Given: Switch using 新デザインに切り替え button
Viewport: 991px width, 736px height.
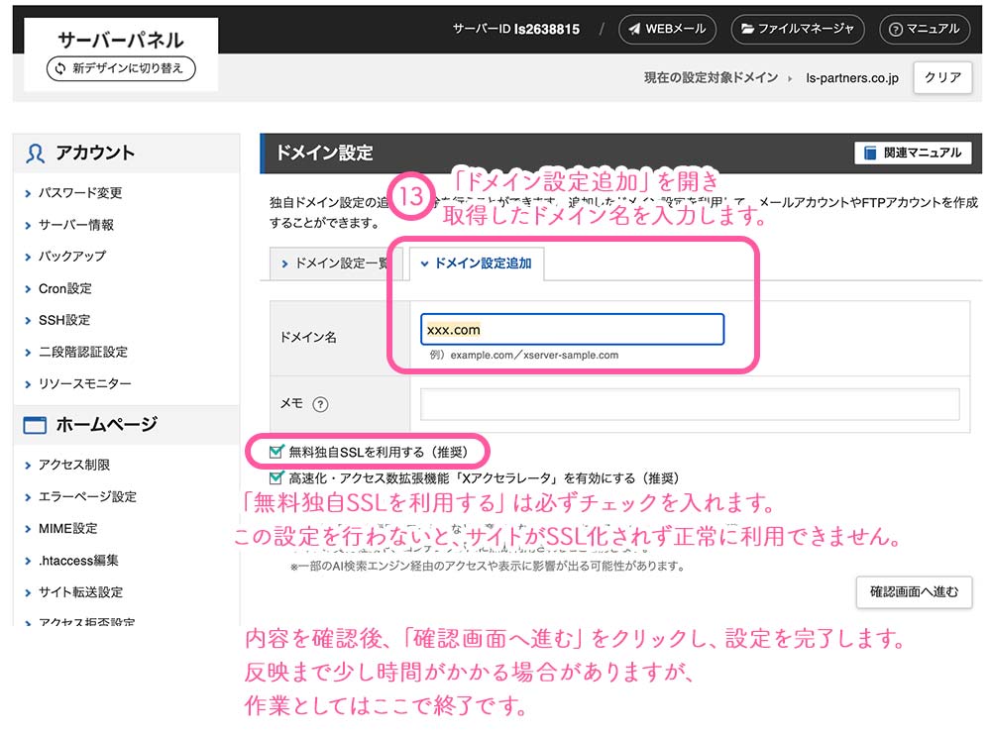Looking at the screenshot, I should coord(121,69).
